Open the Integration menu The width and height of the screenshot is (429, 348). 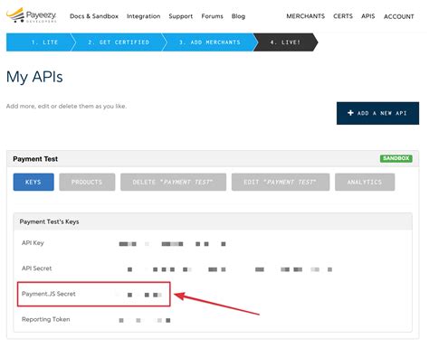(x=143, y=16)
